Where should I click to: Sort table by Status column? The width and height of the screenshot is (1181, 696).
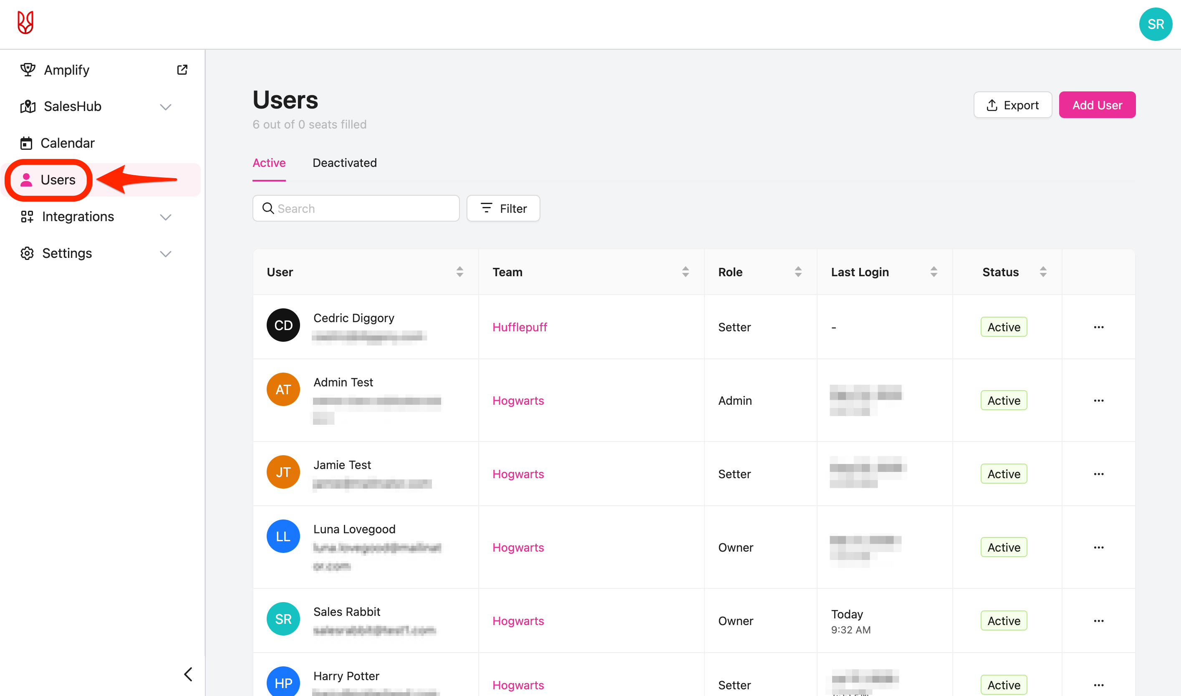coord(1042,272)
